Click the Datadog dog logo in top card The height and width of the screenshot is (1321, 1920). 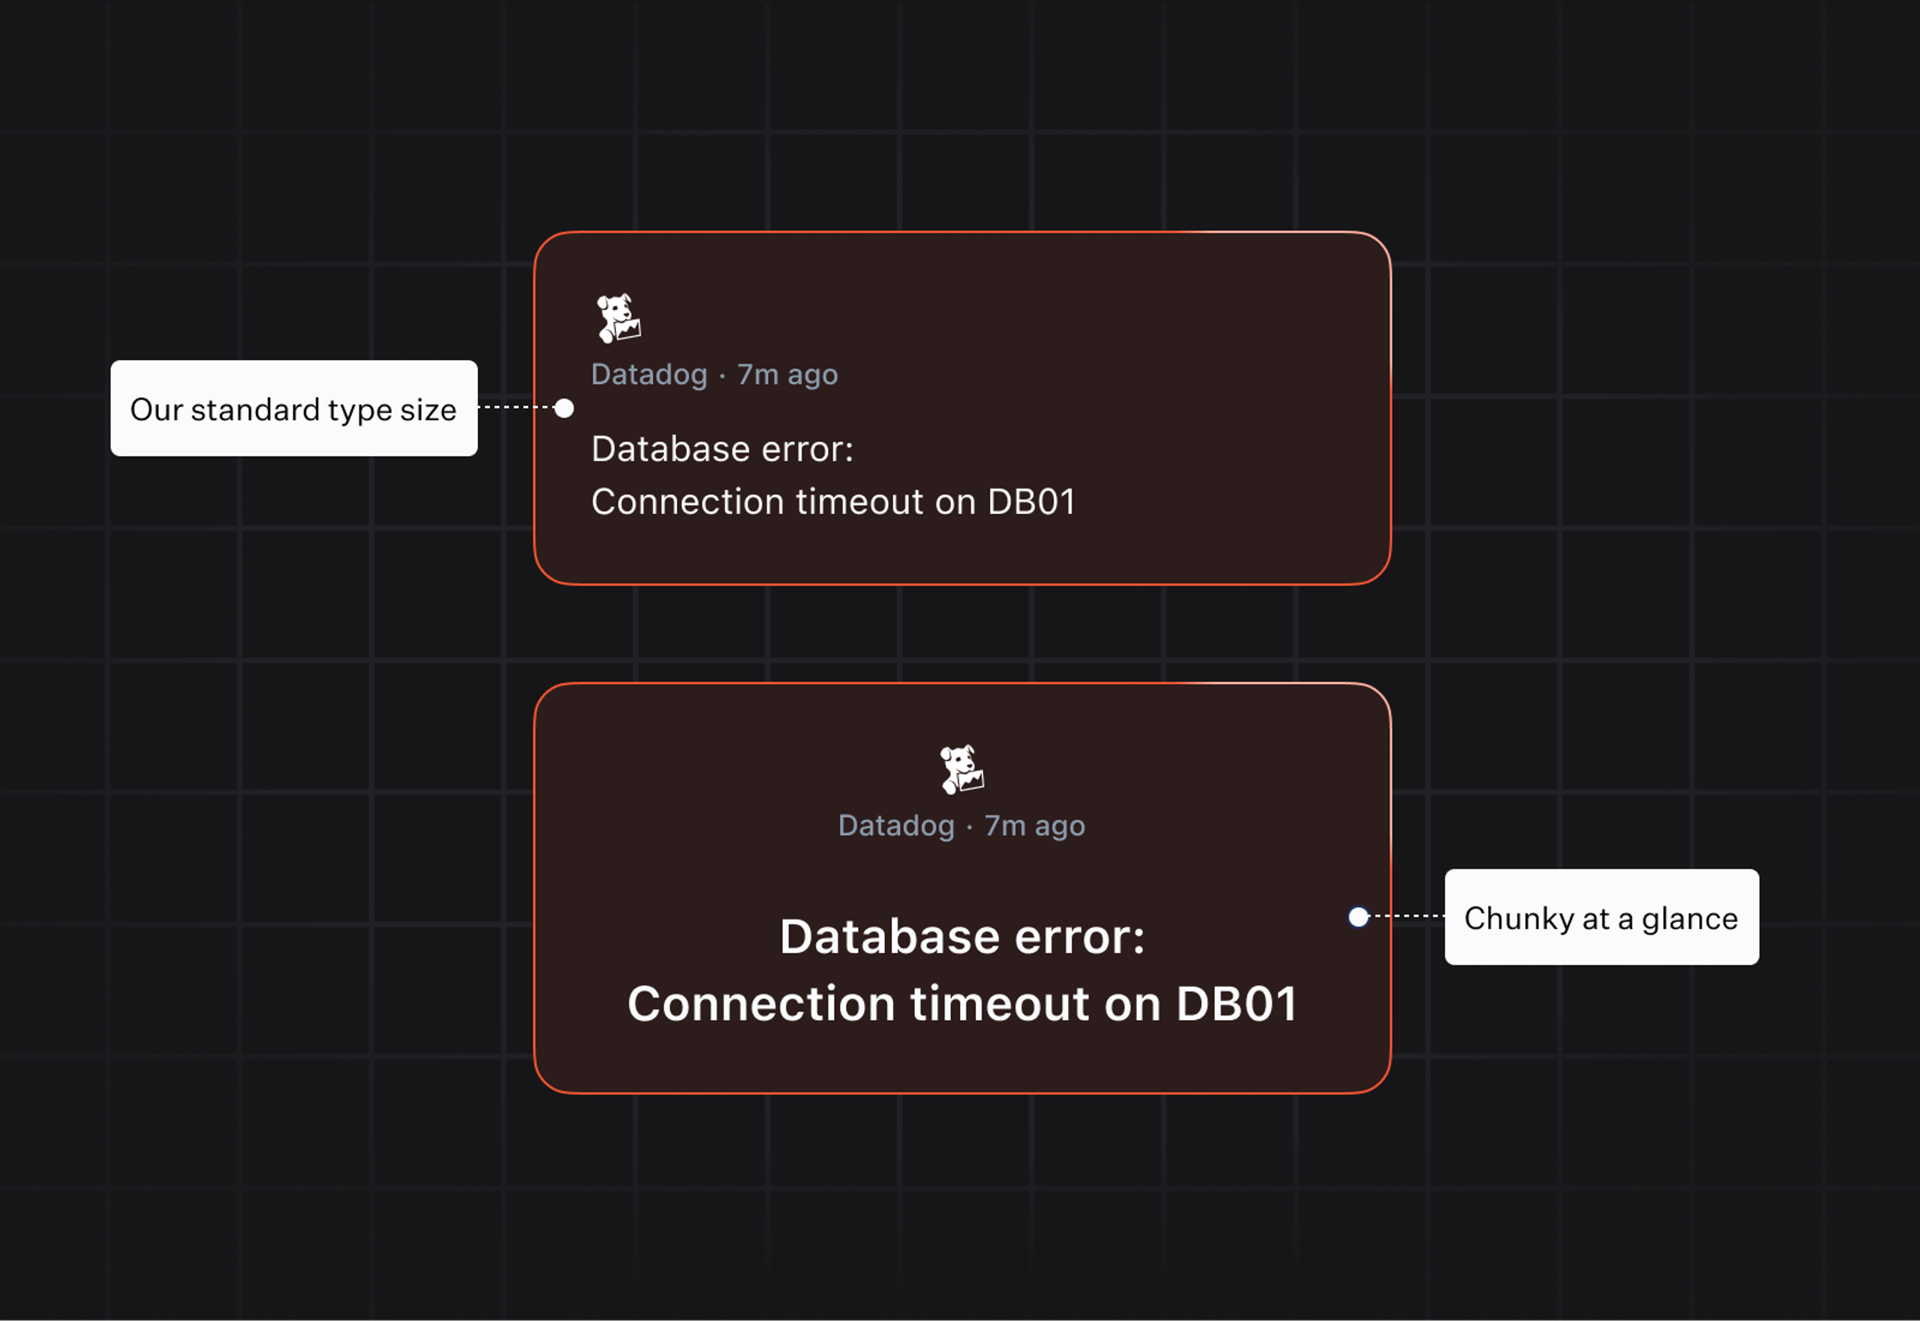click(619, 318)
